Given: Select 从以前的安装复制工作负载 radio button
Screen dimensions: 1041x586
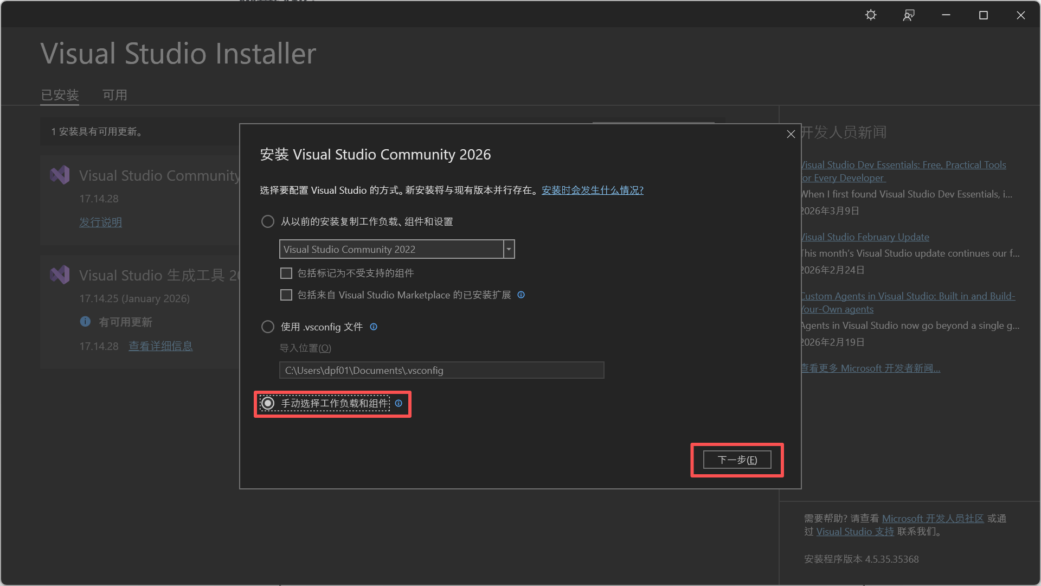Looking at the screenshot, I should (x=268, y=221).
